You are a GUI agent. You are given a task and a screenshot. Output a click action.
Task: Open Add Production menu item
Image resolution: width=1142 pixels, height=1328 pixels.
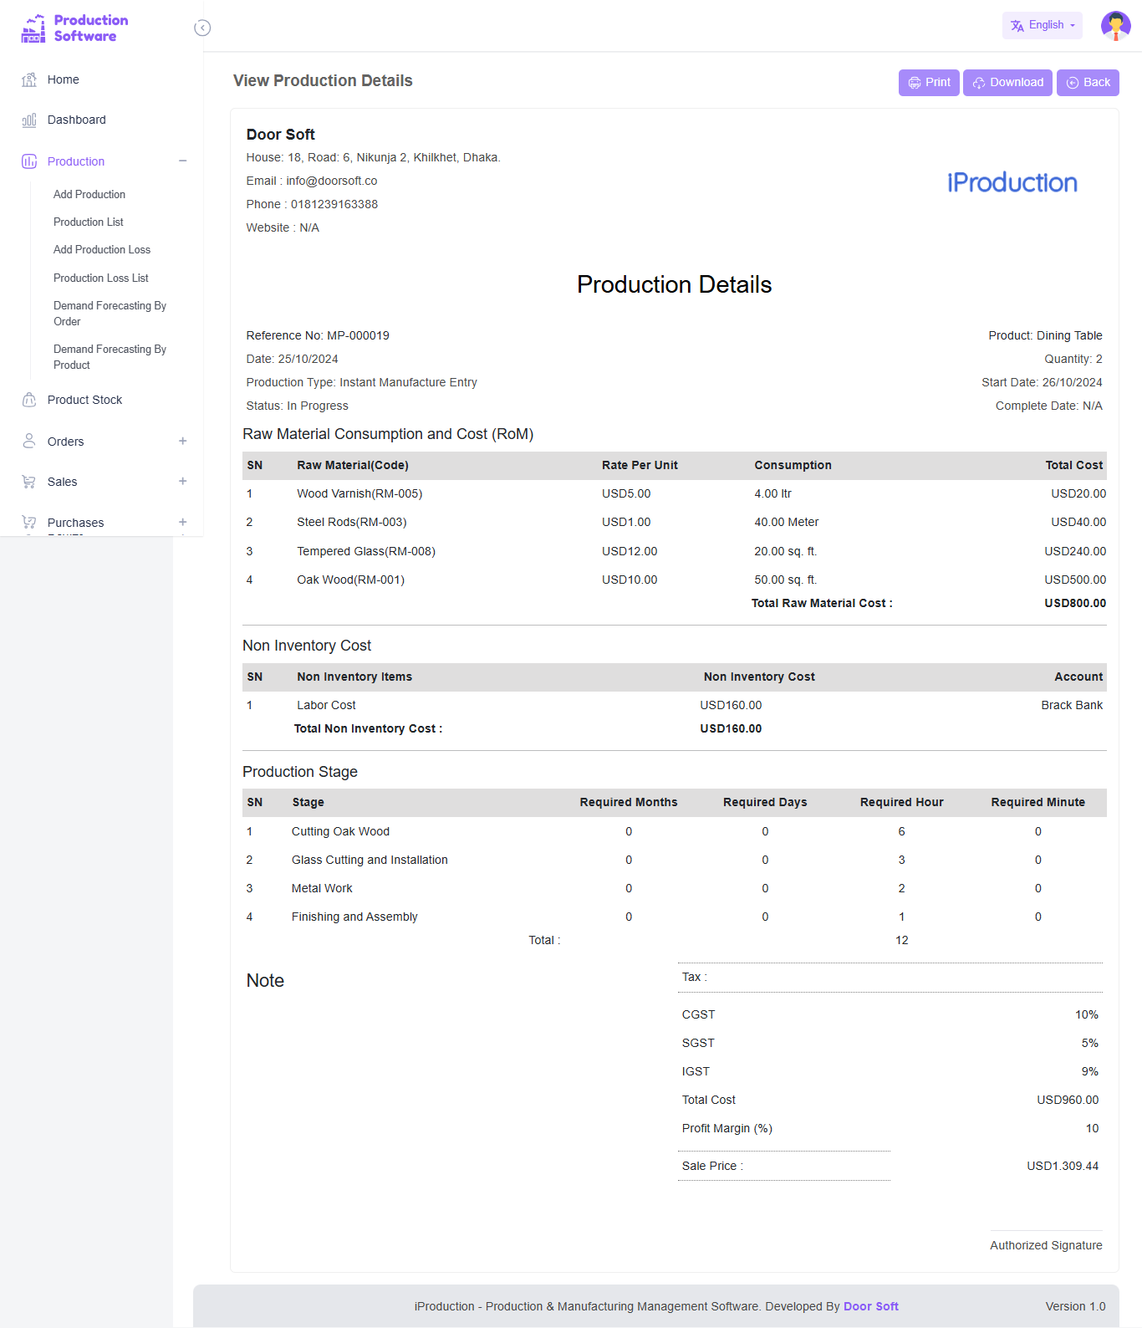89,194
